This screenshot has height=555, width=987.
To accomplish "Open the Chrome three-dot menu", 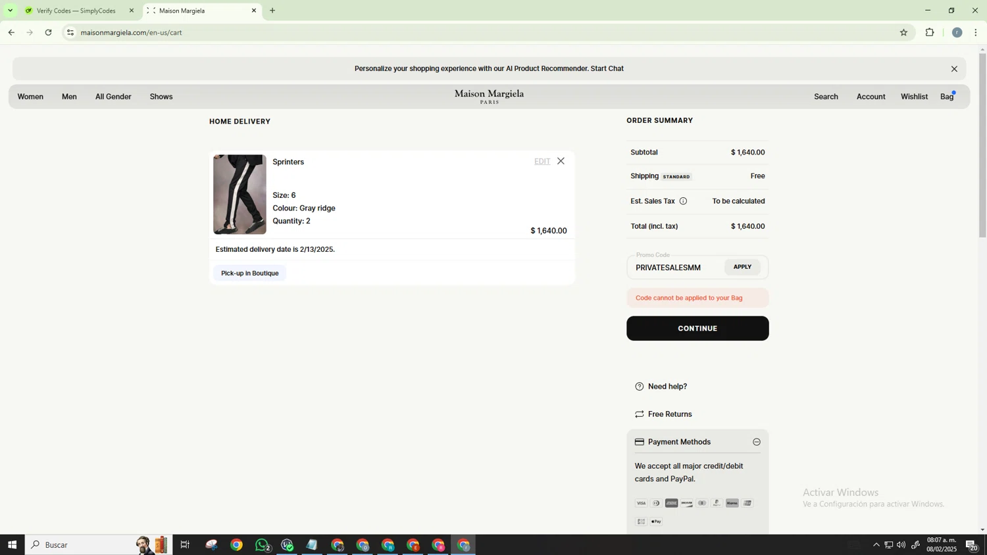I will 976,32.
